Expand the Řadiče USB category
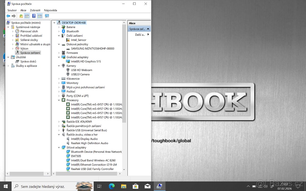 click(x=59, y=130)
